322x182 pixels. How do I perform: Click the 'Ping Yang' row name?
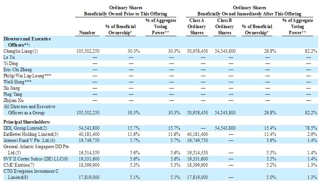pyautogui.click(x=13, y=94)
